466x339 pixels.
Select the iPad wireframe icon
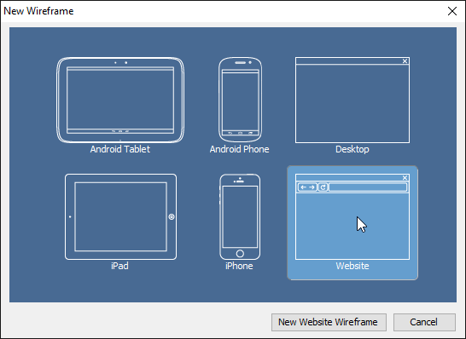point(120,217)
